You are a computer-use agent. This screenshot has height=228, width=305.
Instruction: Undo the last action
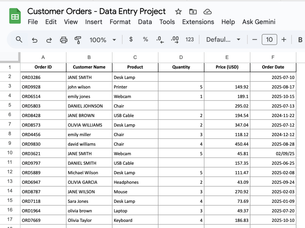pyautogui.click(x=35, y=40)
